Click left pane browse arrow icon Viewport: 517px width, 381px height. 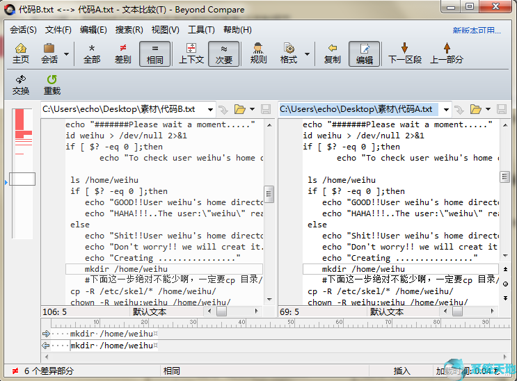click(223, 109)
